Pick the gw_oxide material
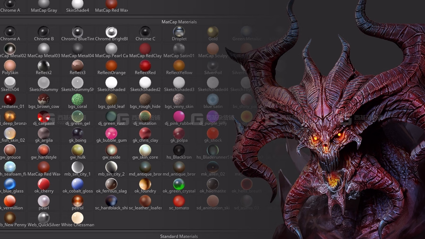Image resolution: width=425 pixels, height=239 pixels. click(111, 152)
